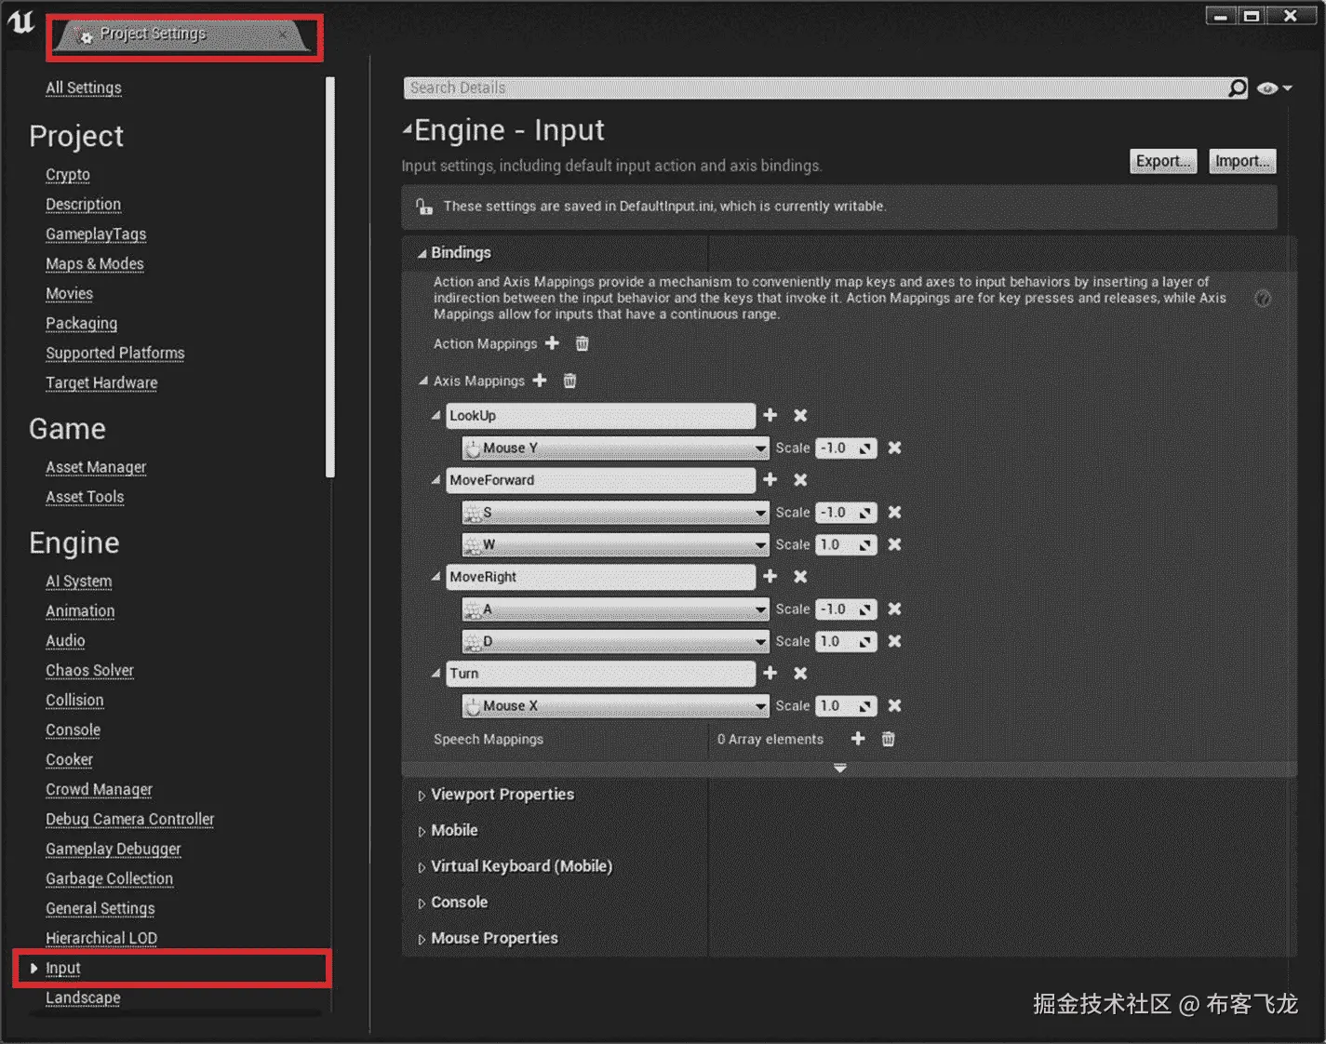This screenshot has width=1326, height=1044.
Task: Remove the Mouse Y key binding
Action: (894, 448)
